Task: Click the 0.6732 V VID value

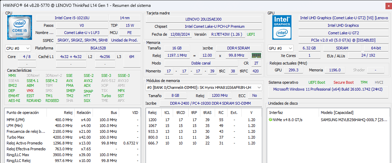Action: click(131, 143)
